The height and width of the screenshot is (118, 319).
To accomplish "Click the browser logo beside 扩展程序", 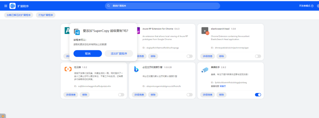I will click(12, 6).
